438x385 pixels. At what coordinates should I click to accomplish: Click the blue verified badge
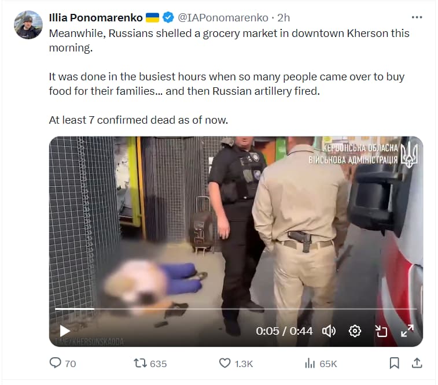point(168,17)
